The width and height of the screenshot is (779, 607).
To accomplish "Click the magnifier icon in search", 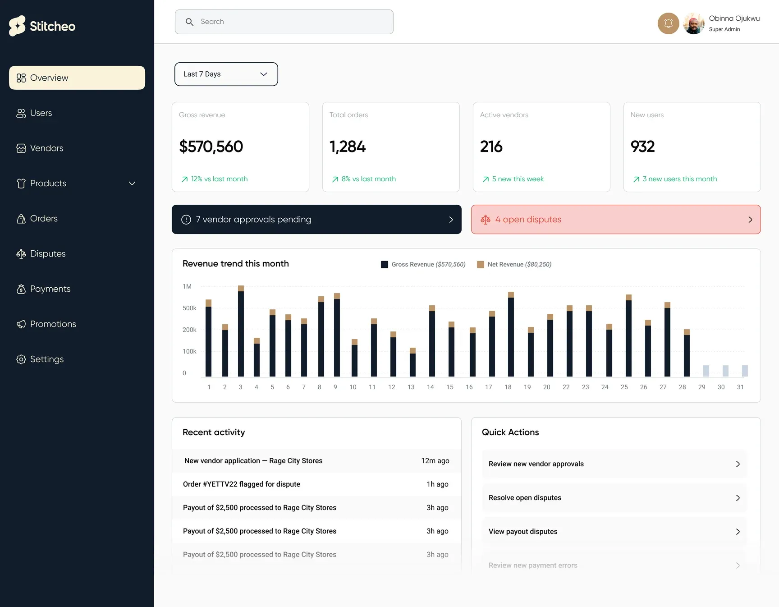I will click(189, 22).
